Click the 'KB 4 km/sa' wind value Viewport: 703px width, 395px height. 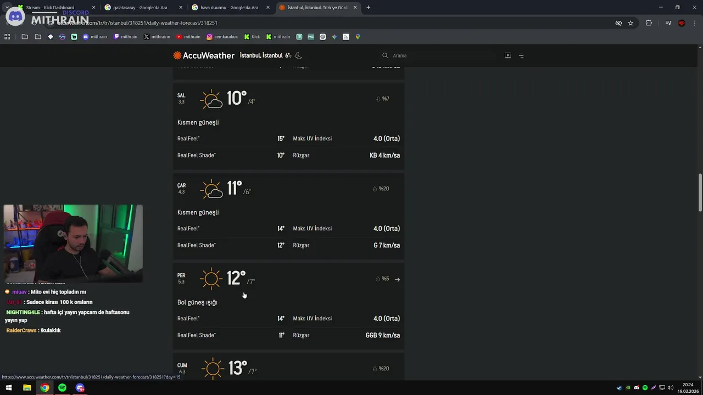pyautogui.click(x=384, y=155)
